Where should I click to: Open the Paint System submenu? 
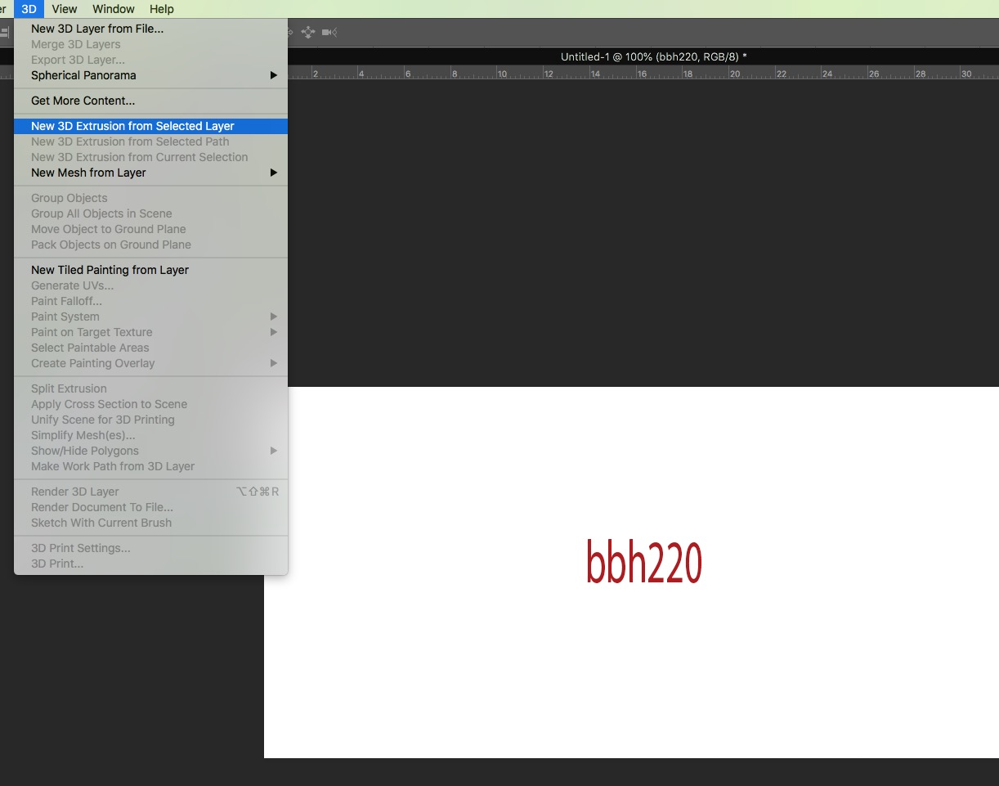tap(150, 317)
